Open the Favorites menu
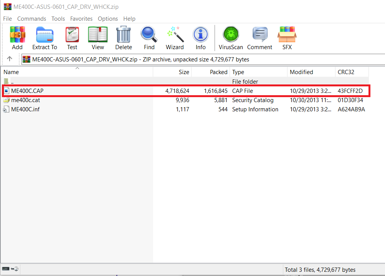The width and height of the screenshot is (385, 276). [x=81, y=19]
